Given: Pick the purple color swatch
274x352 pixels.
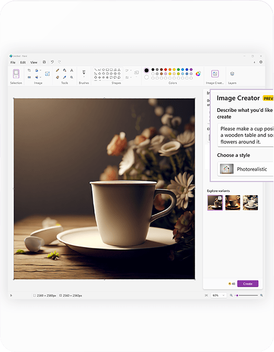Looking at the screenshot, I should pos(191,70).
